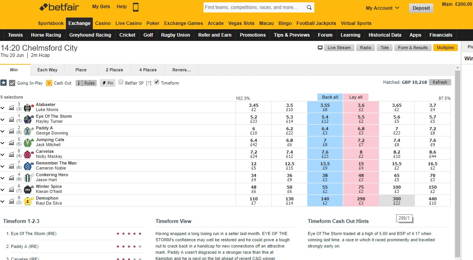Open the graph icon for Jumping Cats
473x260 pixels.
(x=11, y=142)
